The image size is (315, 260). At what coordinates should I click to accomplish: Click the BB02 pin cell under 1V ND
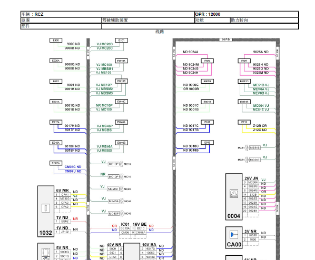65,222
